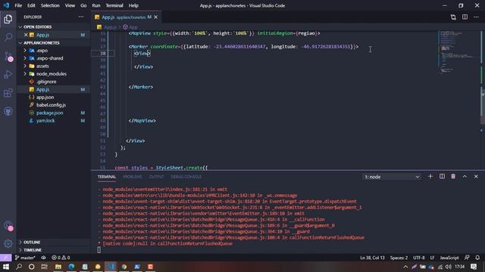Switch to the Problems panel tab
The height and width of the screenshot is (272, 485).
(x=133, y=177)
